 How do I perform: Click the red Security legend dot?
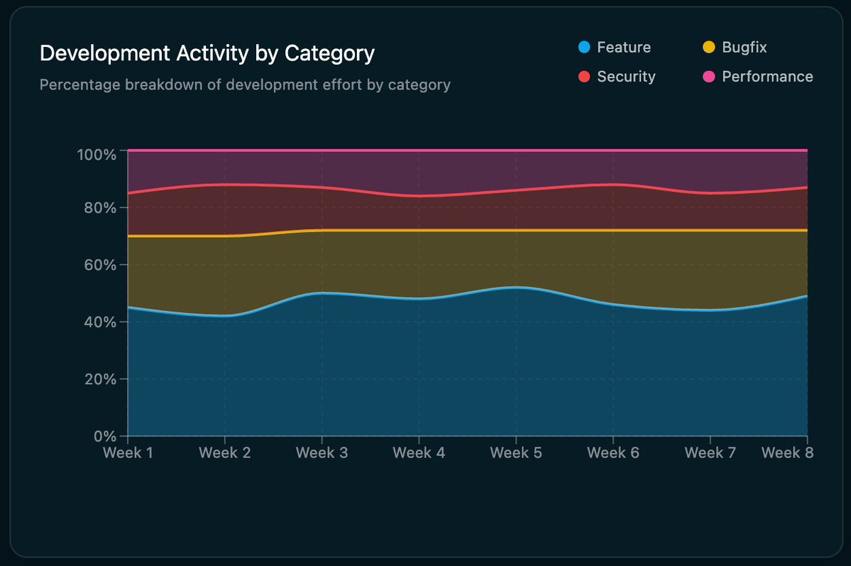[584, 77]
